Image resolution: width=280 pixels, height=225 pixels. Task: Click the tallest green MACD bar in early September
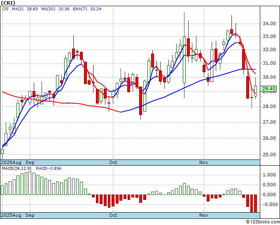coord(30,183)
